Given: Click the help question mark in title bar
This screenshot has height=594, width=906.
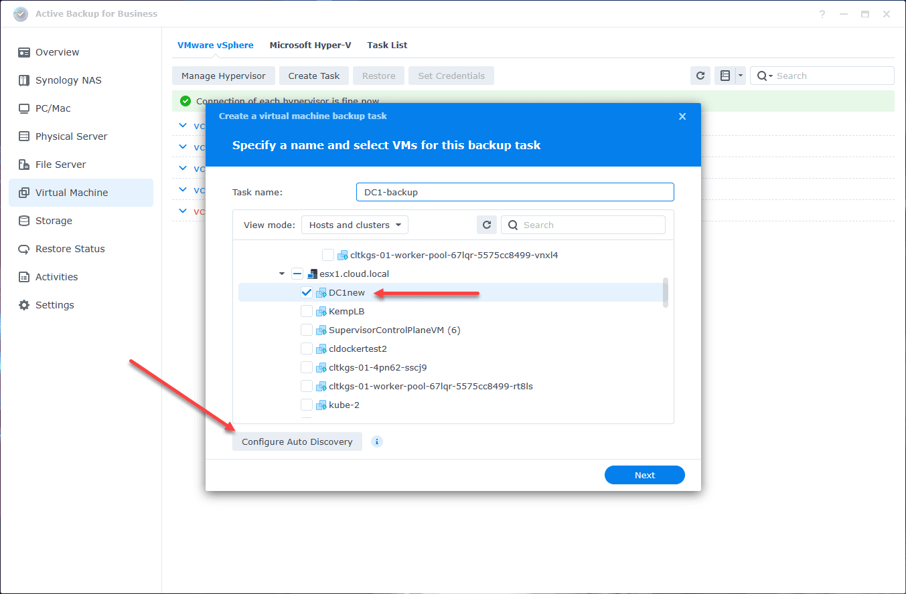Looking at the screenshot, I should tap(823, 14).
